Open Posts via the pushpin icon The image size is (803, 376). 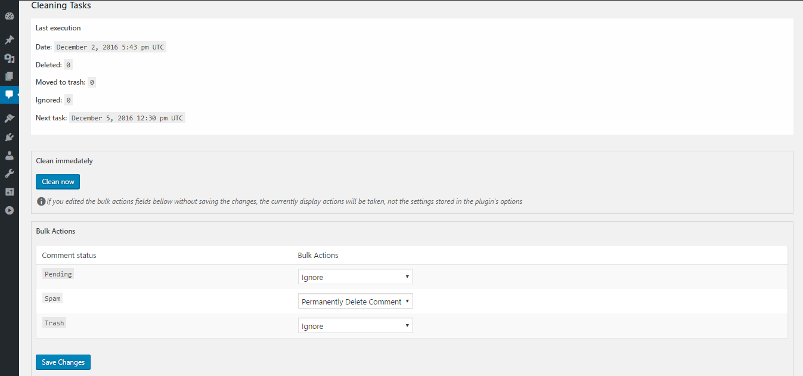(9, 40)
